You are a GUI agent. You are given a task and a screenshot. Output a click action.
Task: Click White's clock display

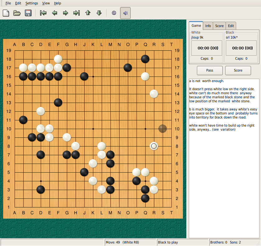[207, 48]
